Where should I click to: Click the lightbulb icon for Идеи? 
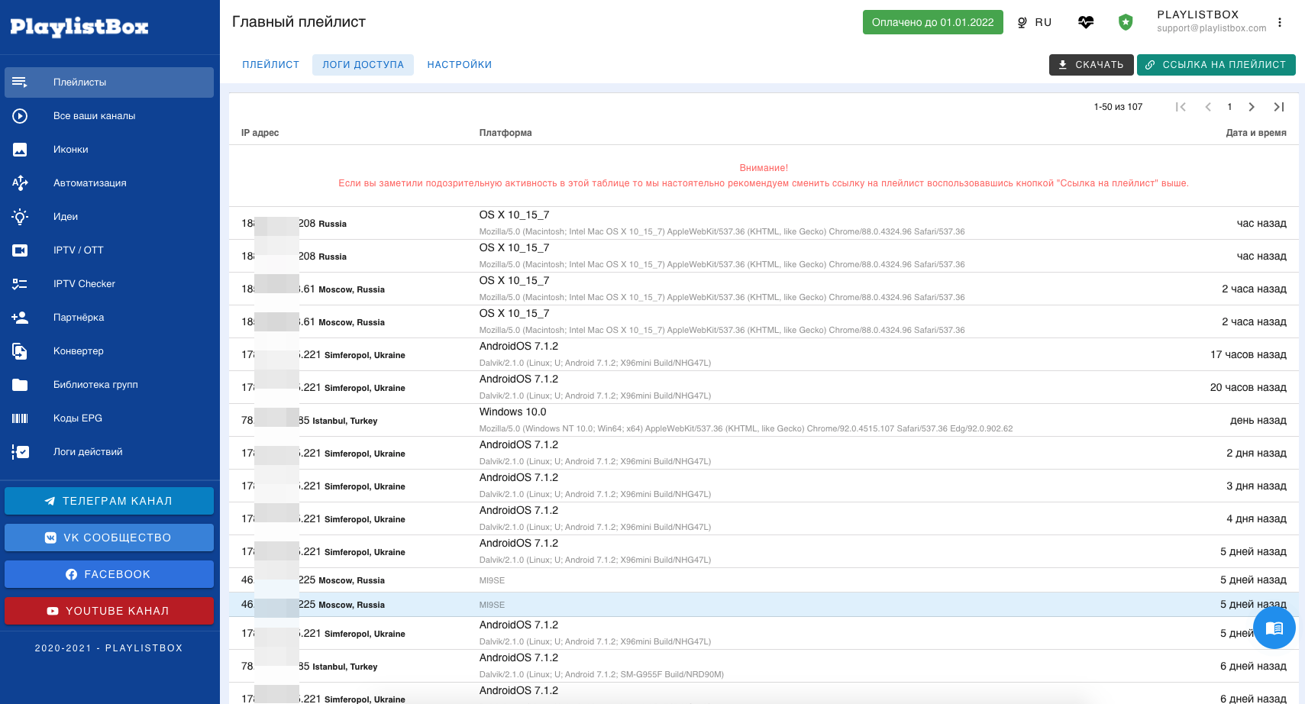tap(20, 217)
